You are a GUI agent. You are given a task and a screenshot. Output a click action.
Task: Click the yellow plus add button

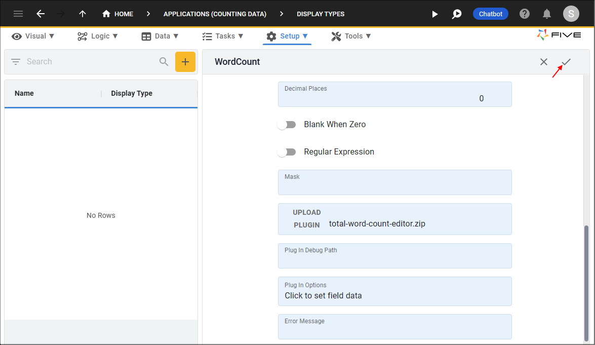point(185,62)
